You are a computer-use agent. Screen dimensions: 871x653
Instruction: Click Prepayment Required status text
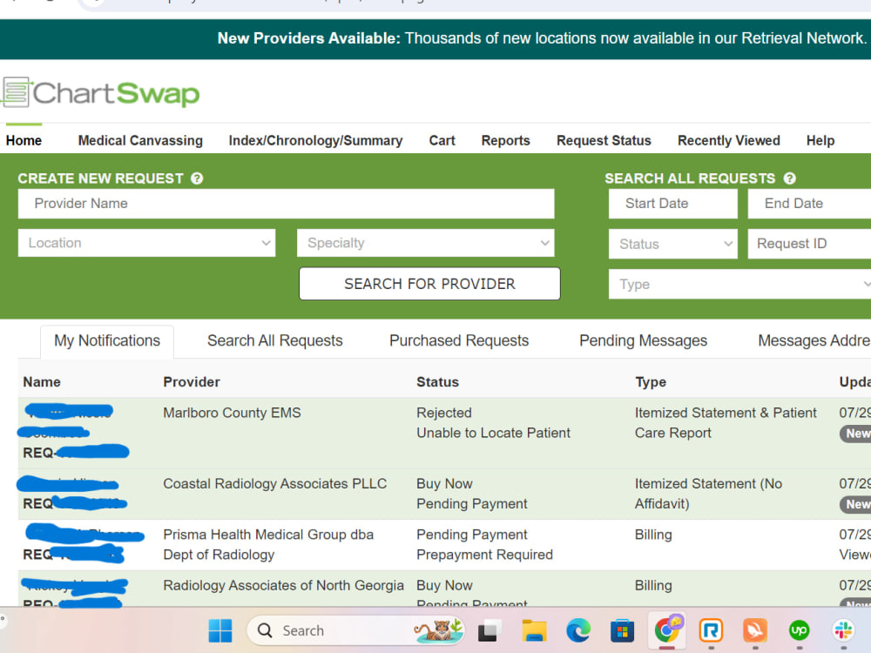coord(484,555)
